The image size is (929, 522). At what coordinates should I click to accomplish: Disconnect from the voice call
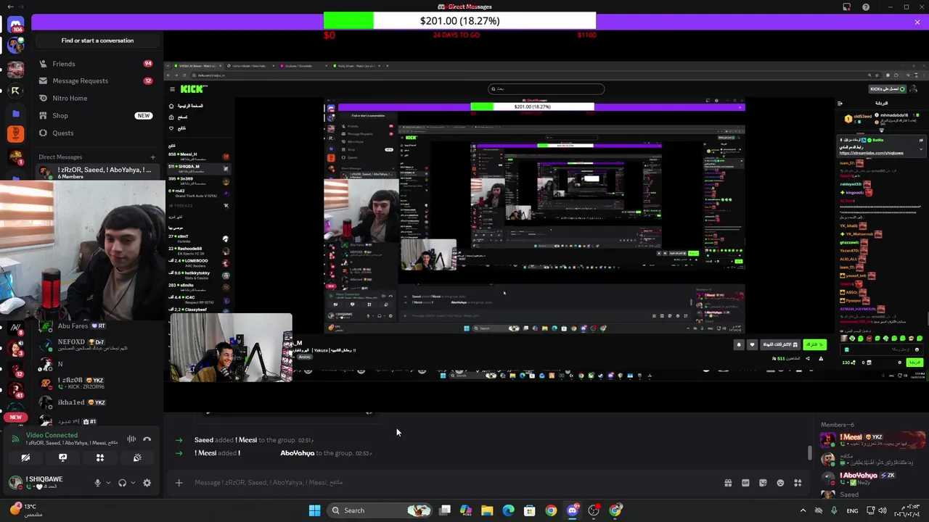(147, 439)
